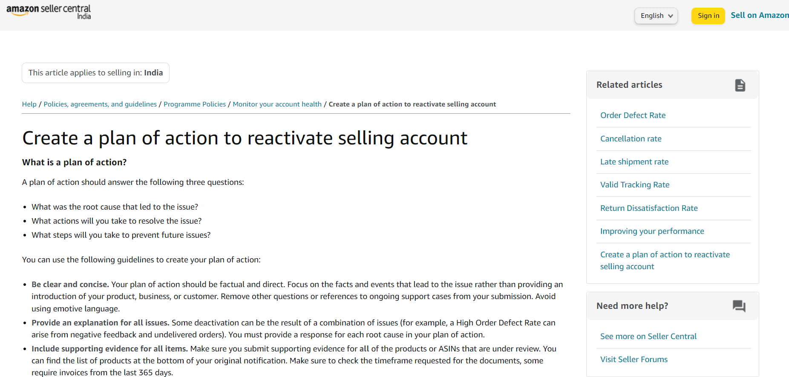
Task: Open the Order Defect Rate article
Action: 633,115
